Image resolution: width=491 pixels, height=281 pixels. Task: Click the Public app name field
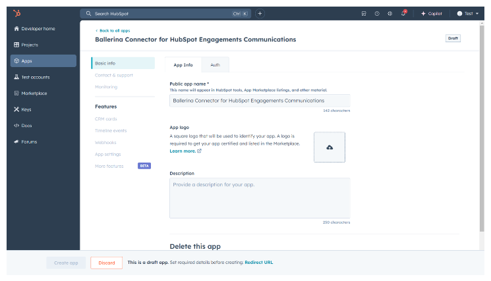[x=260, y=101]
